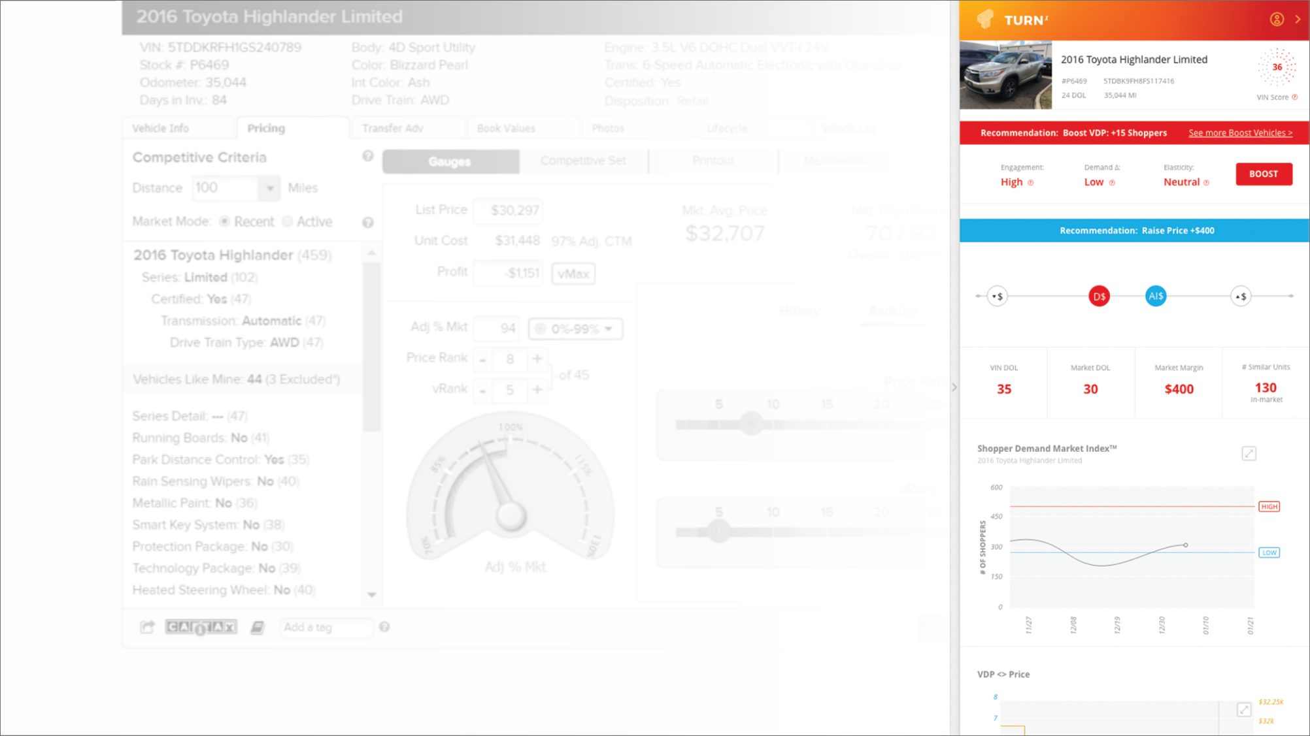Select Certified: Yes criteria row
This screenshot has height=736, width=1310.
pyautogui.click(x=201, y=299)
